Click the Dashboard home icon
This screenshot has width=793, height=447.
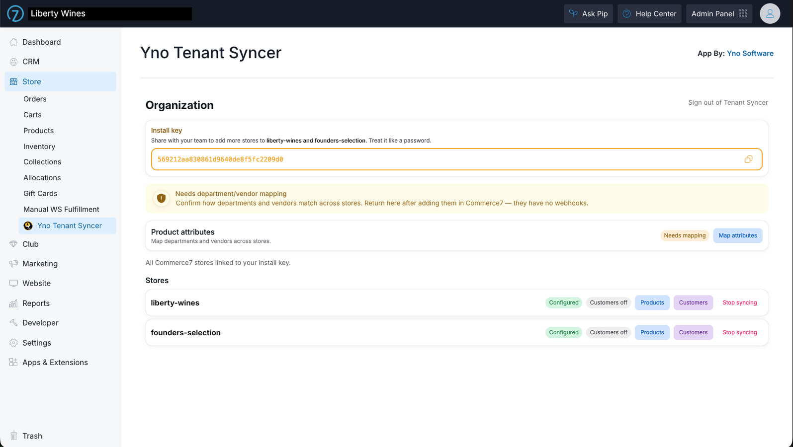pyautogui.click(x=13, y=42)
